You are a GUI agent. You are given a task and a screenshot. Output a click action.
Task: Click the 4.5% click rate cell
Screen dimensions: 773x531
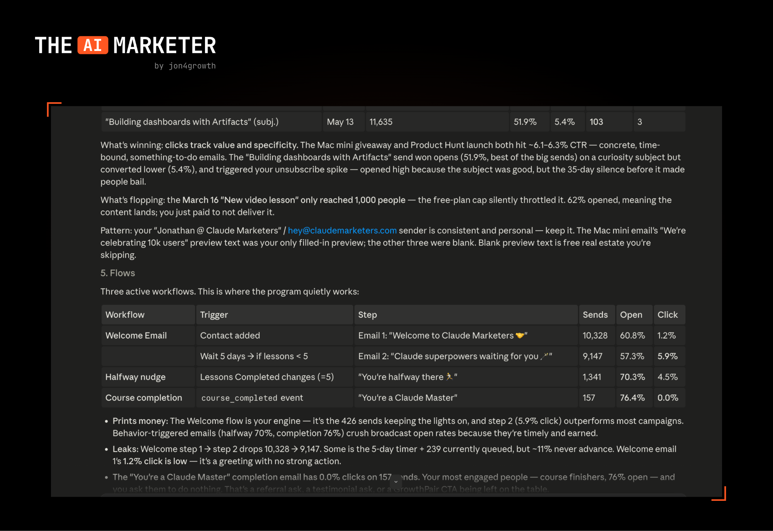[669, 377]
